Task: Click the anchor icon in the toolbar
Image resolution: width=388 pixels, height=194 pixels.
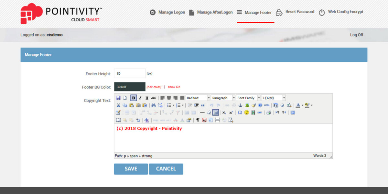Action: click(240, 105)
